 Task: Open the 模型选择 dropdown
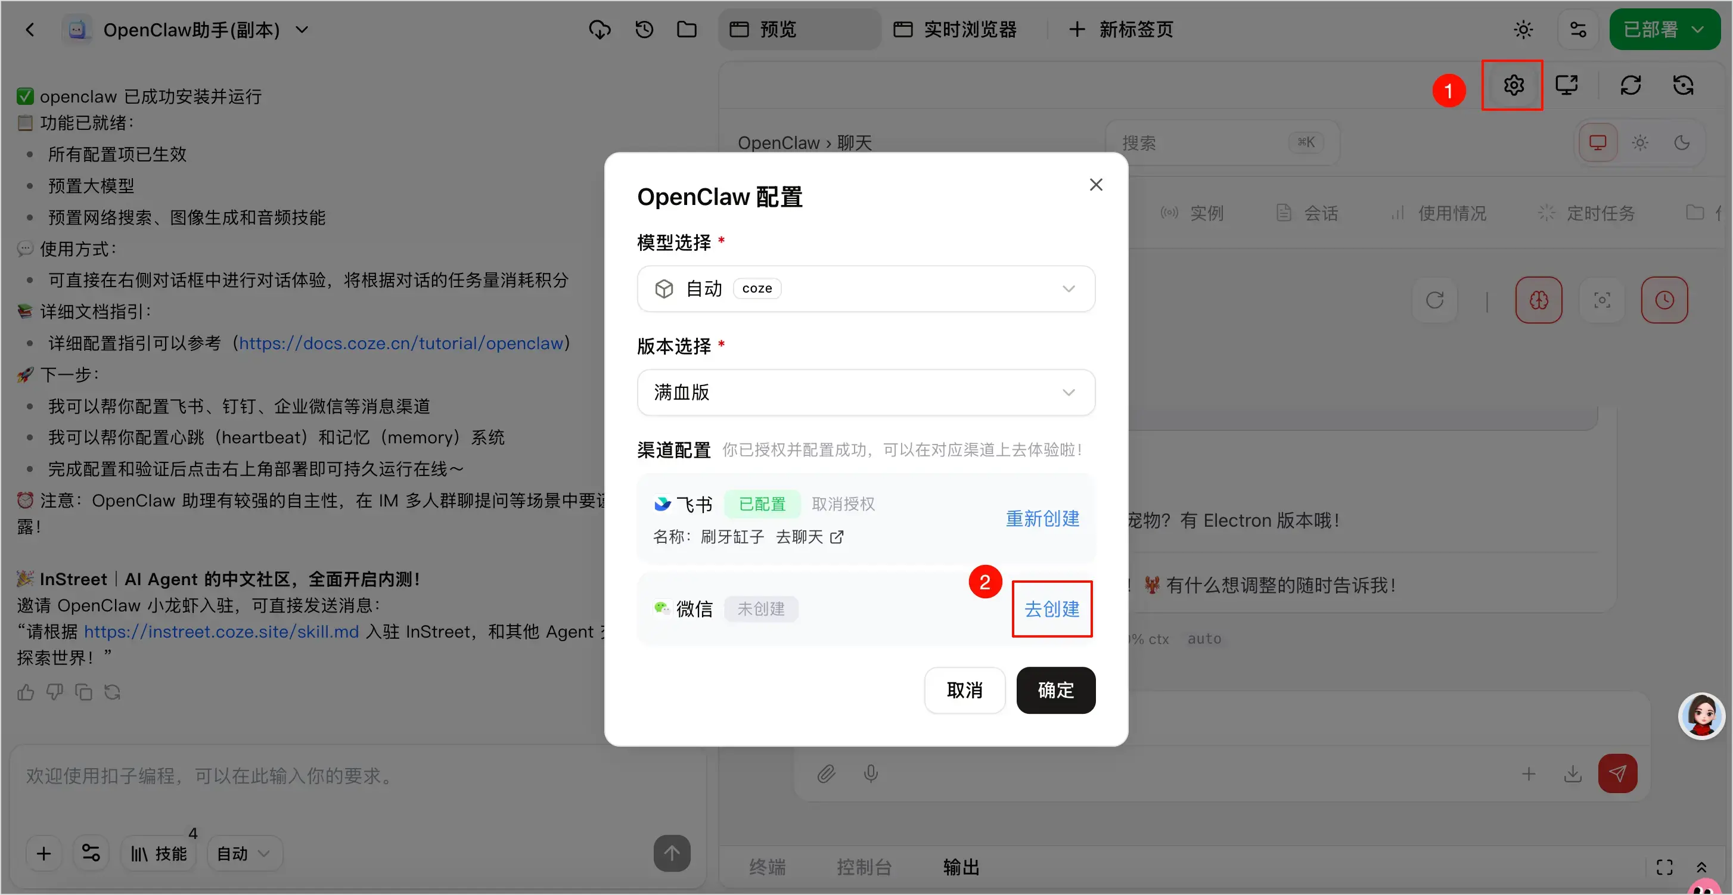[866, 288]
